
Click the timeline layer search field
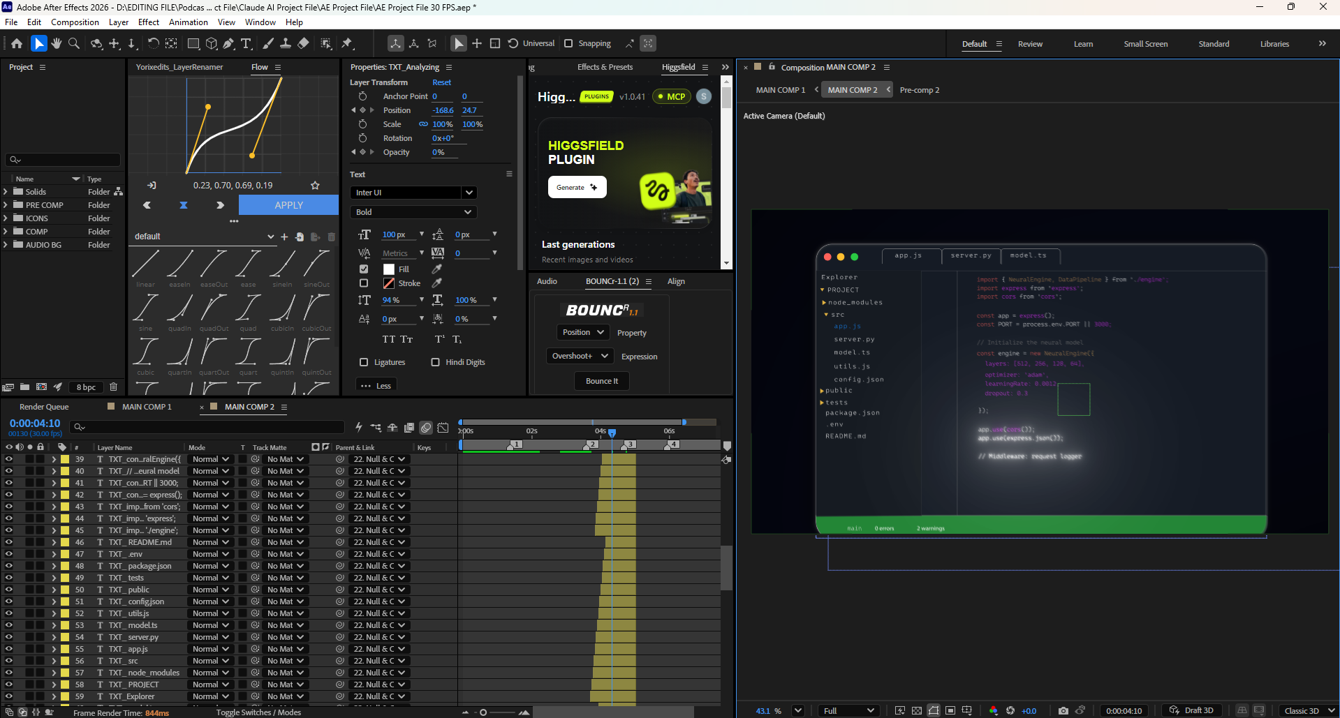click(x=208, y=426)
